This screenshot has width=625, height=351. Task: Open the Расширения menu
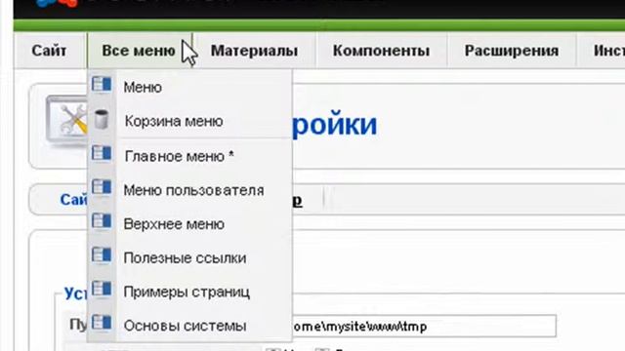[512, 51]
